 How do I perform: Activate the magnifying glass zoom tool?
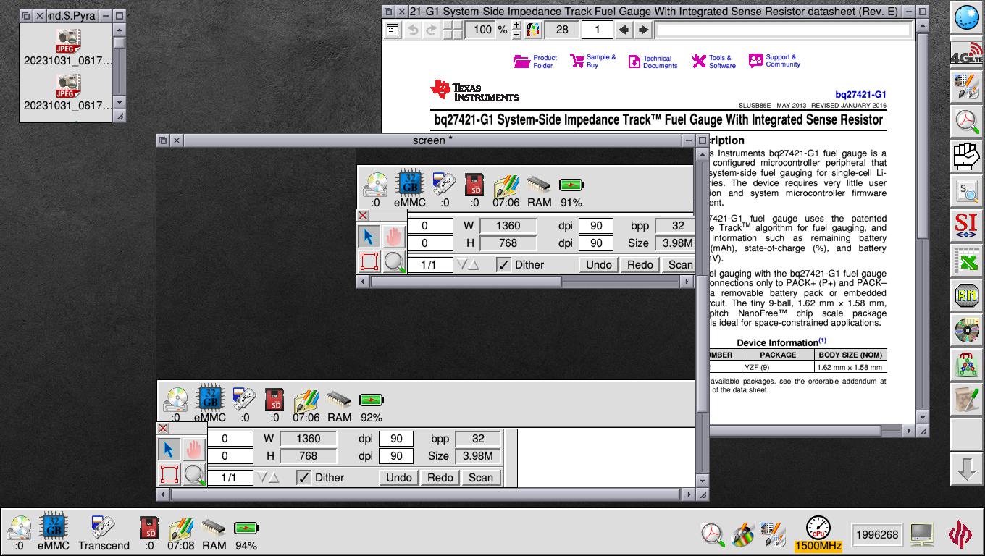coord(193,474)
